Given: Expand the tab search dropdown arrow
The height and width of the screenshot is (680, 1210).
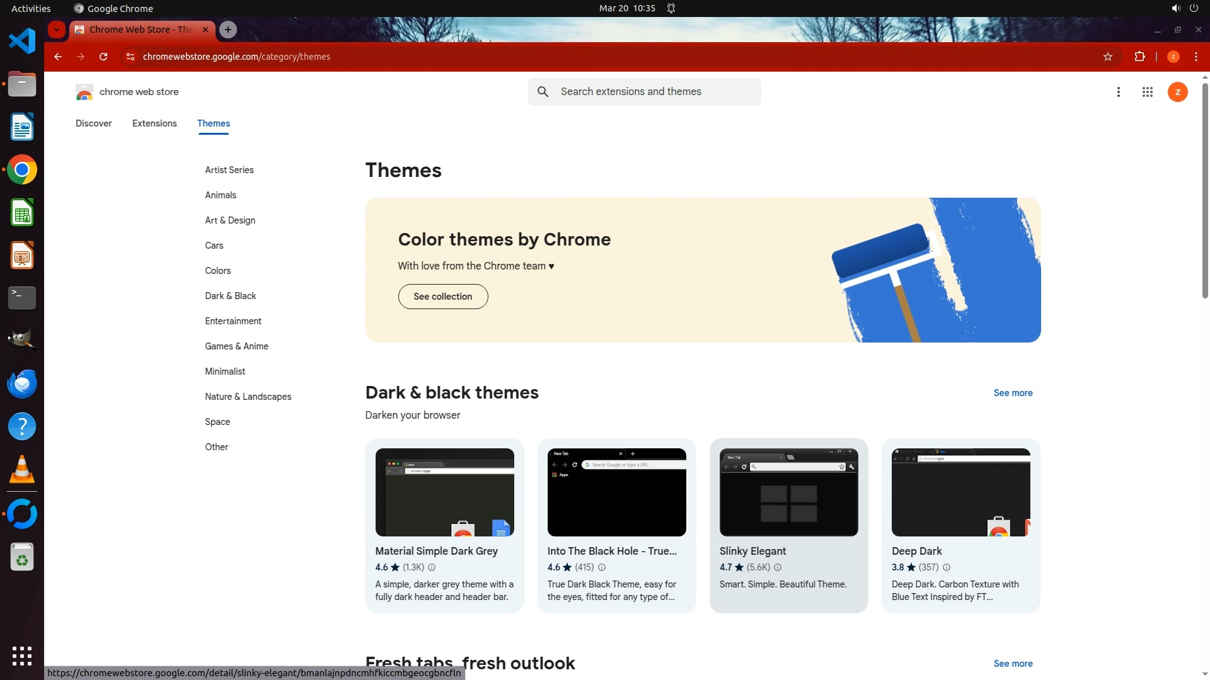Looking at the screenshot, I should click(57, 30).
